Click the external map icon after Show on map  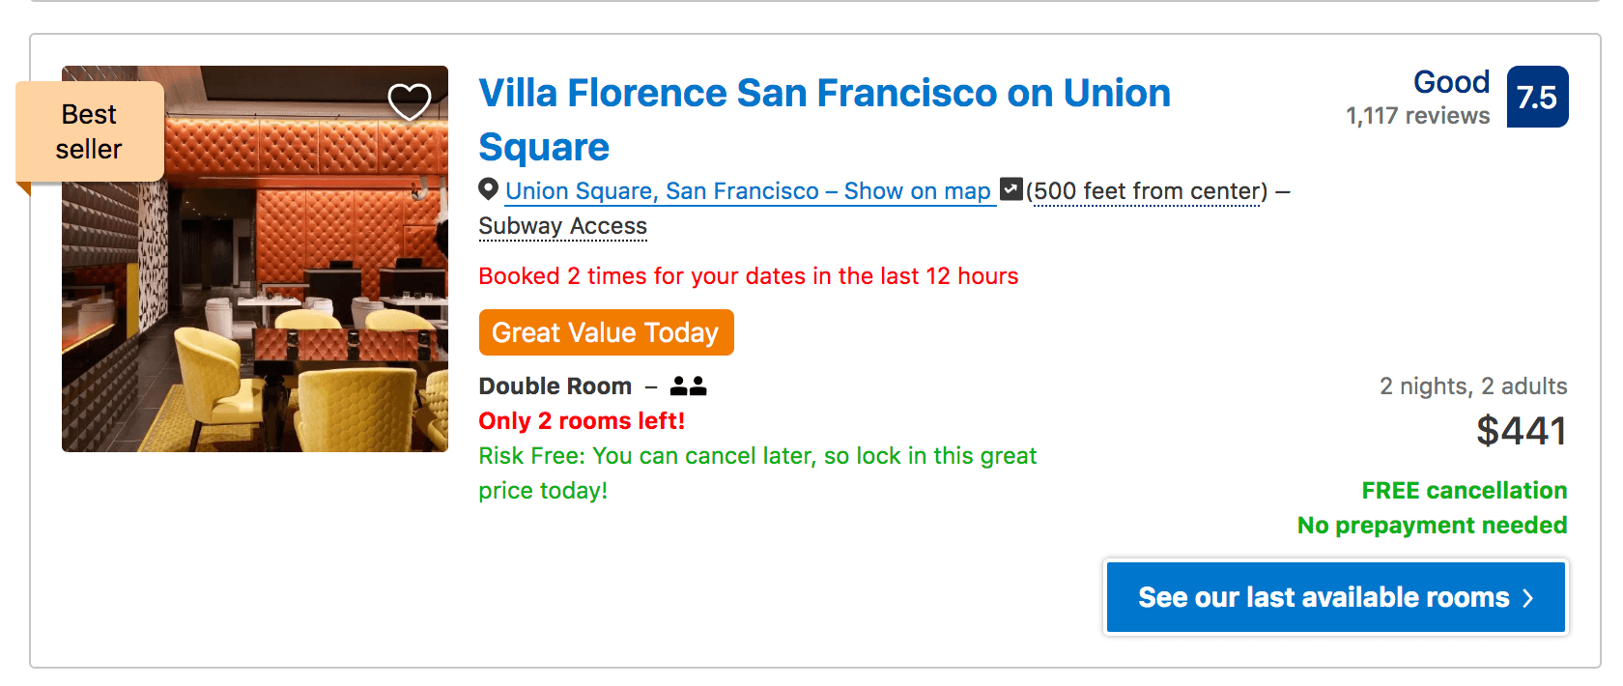click(1011, 188)
